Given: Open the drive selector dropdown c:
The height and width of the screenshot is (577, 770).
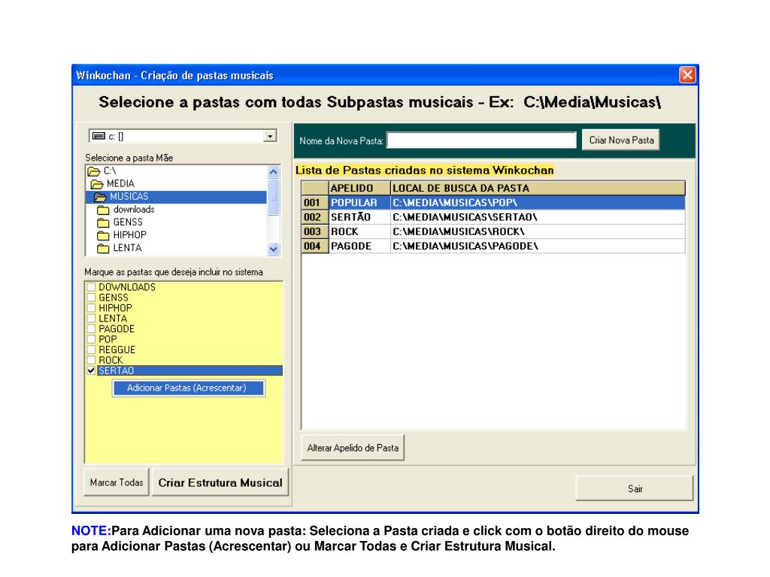Looking at the screenshot, I should [x=270, y=136].
